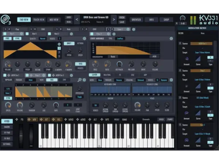Open step sequencer settings gear
This screenshot has height=164, width=219.
[84, 80]
